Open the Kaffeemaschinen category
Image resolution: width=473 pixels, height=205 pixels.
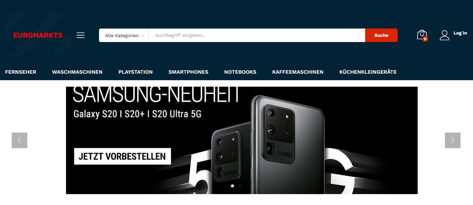(298, 72)
